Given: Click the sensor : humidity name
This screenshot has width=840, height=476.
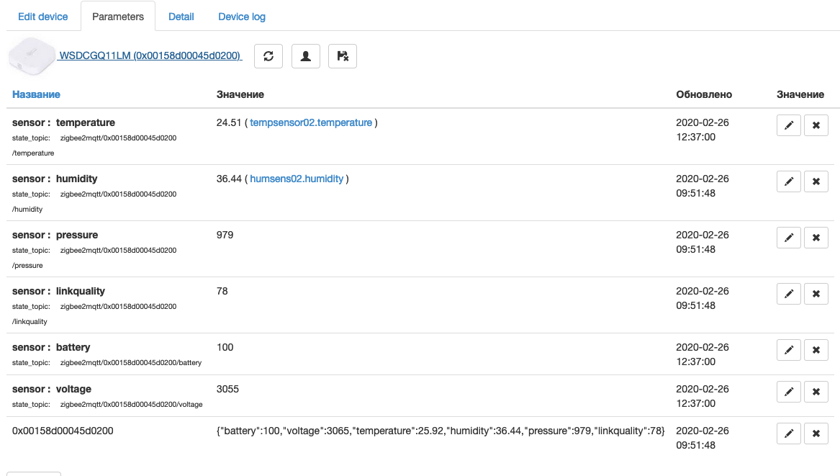Looking at the screenshot, I should click(x=55, y=179).
